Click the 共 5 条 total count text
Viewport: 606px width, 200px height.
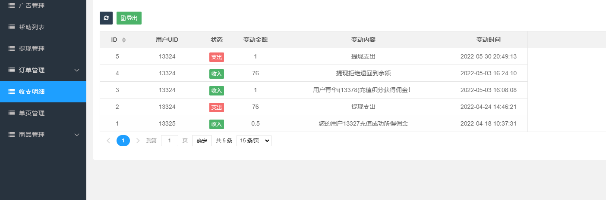pos(224,141)
